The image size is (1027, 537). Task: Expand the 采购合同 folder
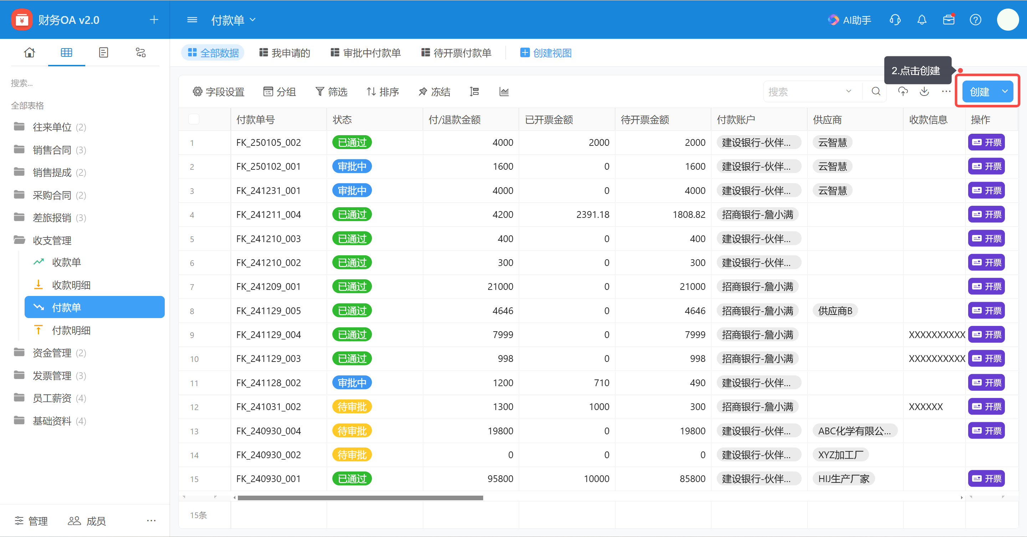(50, 195)
